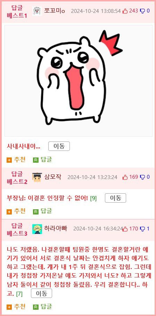The height and width of the screenshot is (316, 156).
Task: Click 이동 button on 부장님 comment
Action: 116,198
